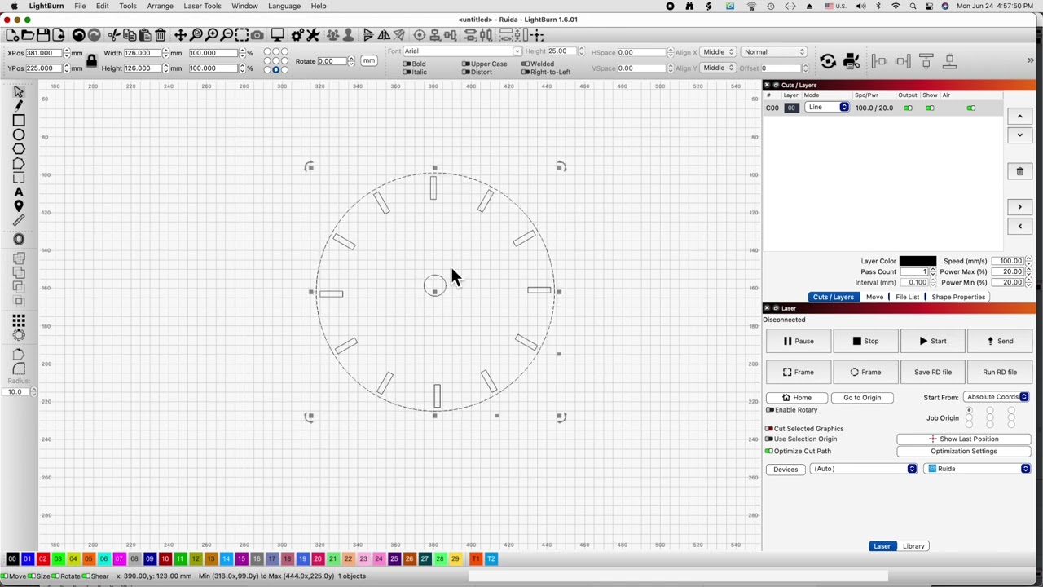The width and height of the screenshot is (1043, 587).
Task: Open Align X Middle dropdown
Action: 718,51
